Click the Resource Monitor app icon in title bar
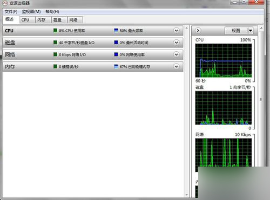The width and height of the screenshot is (270, 200). click(x=5, y=3)
